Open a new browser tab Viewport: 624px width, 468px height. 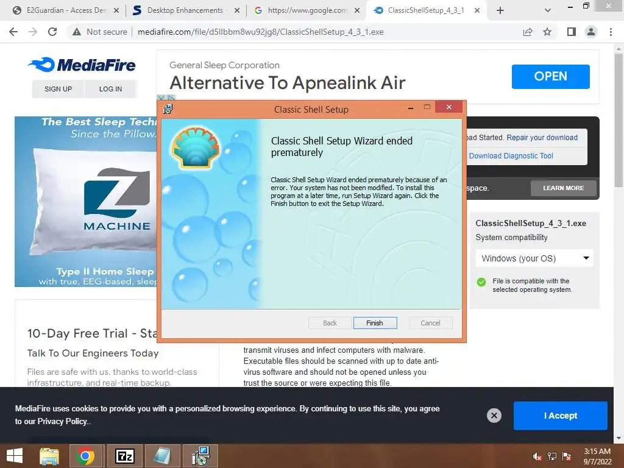tap(500, 11)
